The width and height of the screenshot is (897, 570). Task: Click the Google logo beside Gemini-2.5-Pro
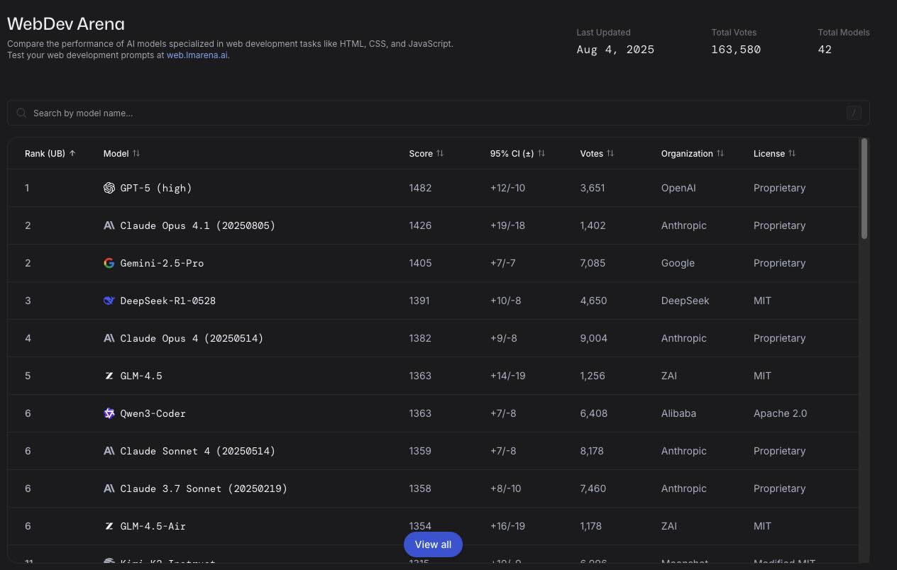109,263
